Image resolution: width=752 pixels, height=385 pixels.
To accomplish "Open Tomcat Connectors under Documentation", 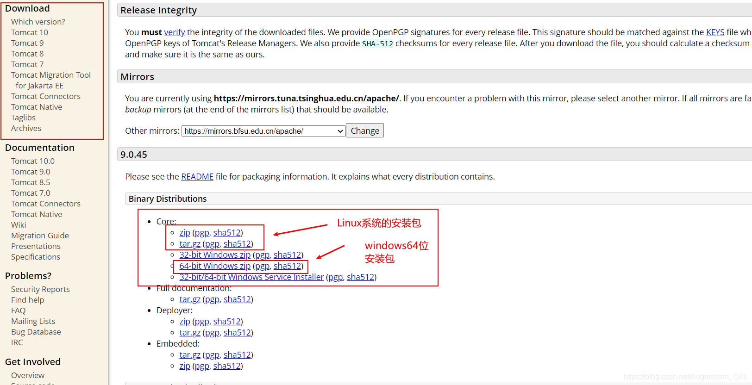I will pyautogui.click(x=46, y=204).
